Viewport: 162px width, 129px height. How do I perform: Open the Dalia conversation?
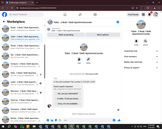coord(22,74)
